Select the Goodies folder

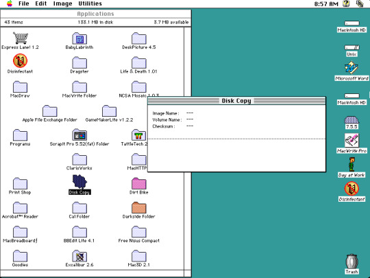pos(20,256)
